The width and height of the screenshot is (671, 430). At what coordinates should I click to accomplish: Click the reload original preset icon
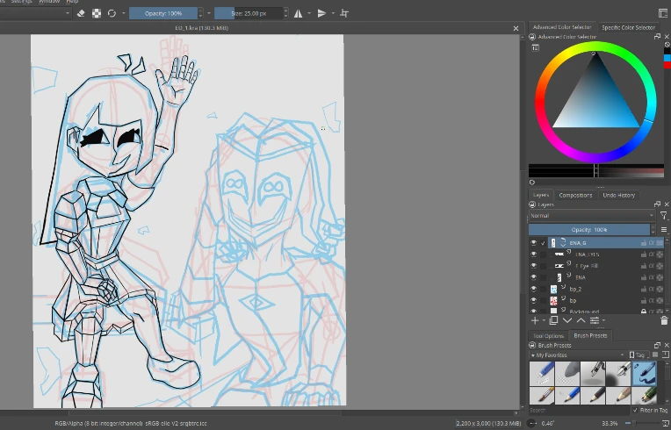point(112,13)
